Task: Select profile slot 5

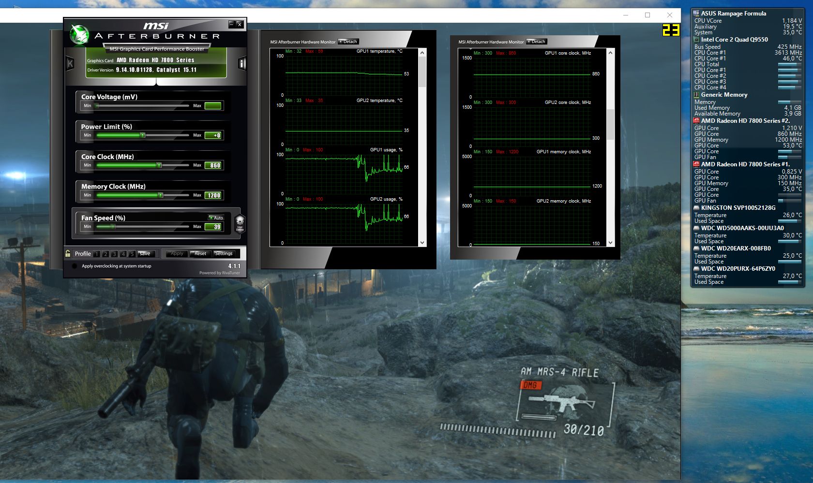Action: pos(132,254)
